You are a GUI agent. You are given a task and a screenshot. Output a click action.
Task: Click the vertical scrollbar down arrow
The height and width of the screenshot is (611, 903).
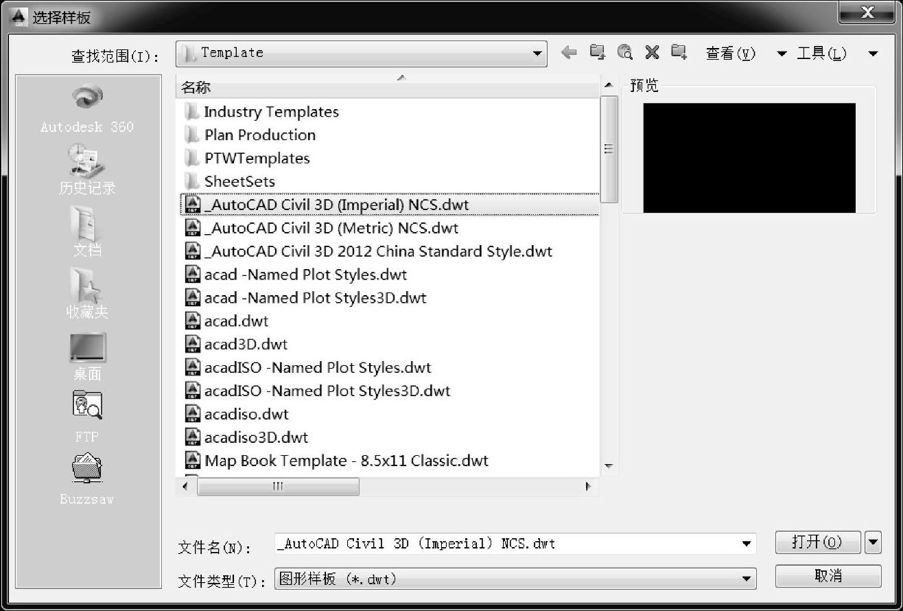point(609,467)
